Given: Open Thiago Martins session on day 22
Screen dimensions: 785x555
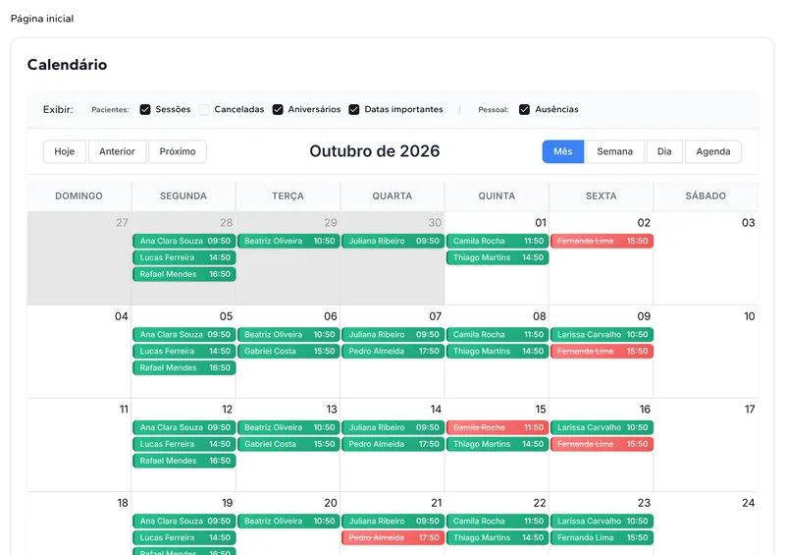Looking at the screenshot, I should tap(497, 537).
